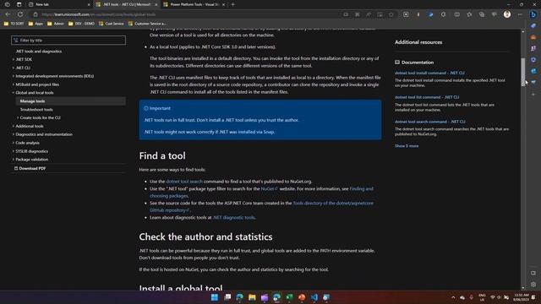Open .NET tools and diagnostics item
The height and width of the screenshot is (304, 541).
tap(39, 51)
